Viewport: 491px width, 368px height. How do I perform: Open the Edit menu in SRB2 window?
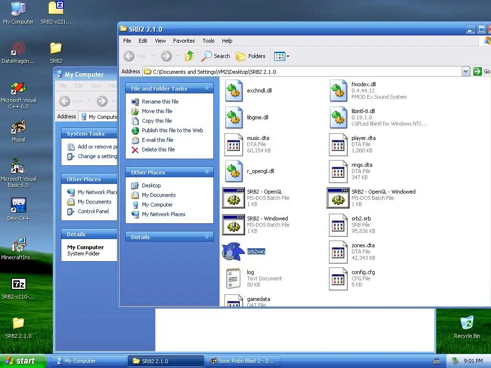pyautogui.click(x=143, y=41)
